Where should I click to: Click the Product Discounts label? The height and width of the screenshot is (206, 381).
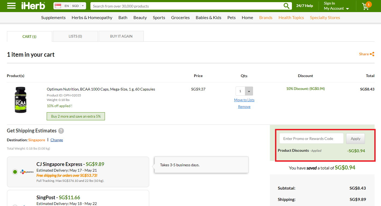[x=293, y=150]
